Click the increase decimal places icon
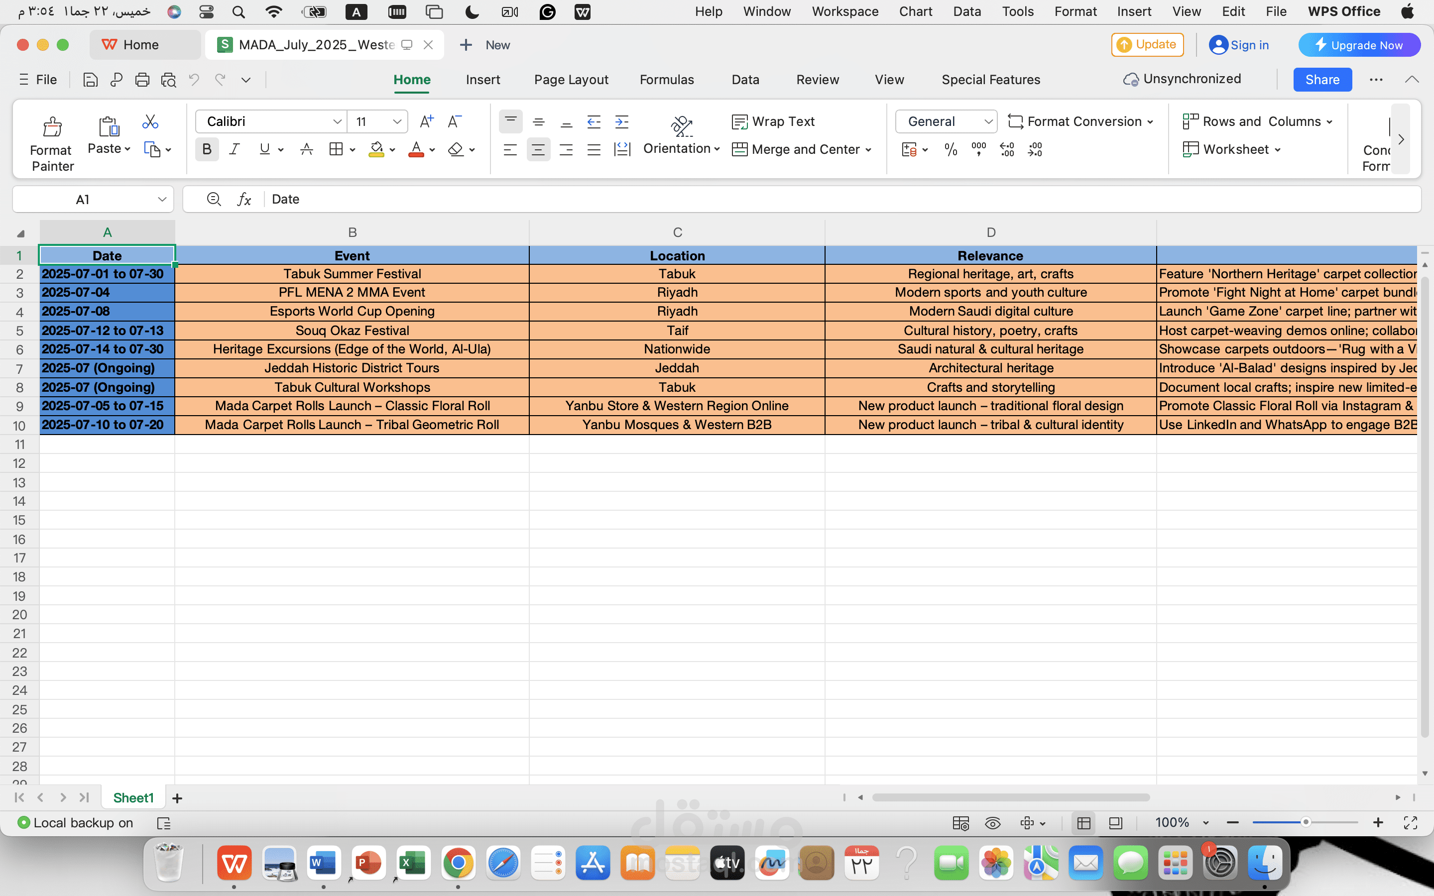This screenshot has width=1434, height=896. (1007, 149)
